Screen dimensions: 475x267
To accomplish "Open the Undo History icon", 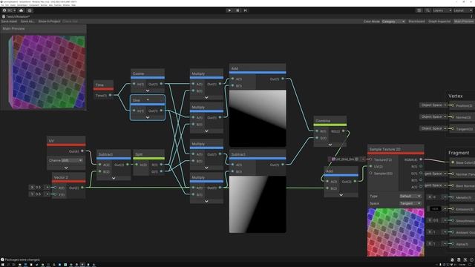I will 419,10.
